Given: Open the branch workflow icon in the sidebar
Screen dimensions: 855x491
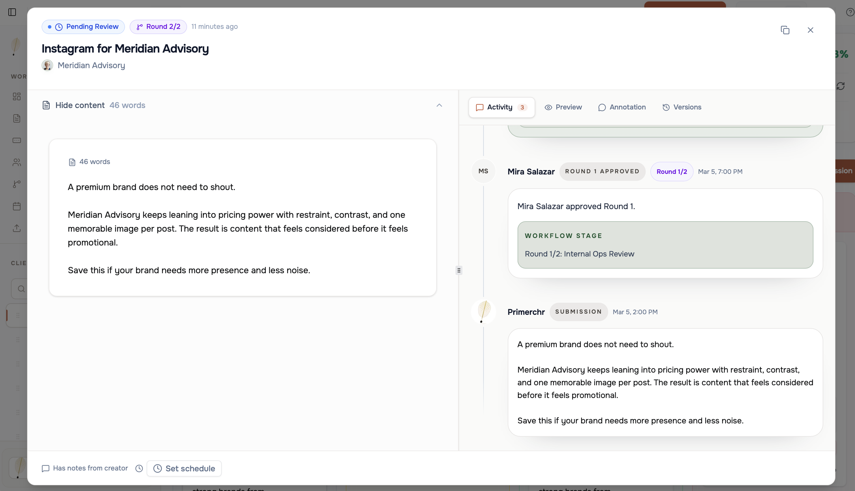Looking at the screenshot, I should click(16, 184).
